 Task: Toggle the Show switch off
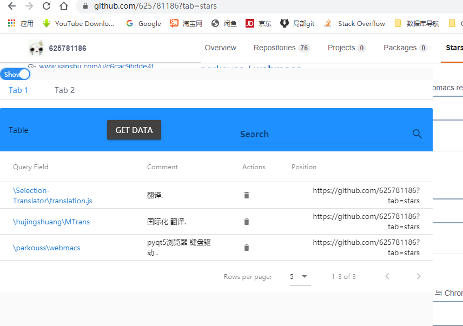pos(15,75)
